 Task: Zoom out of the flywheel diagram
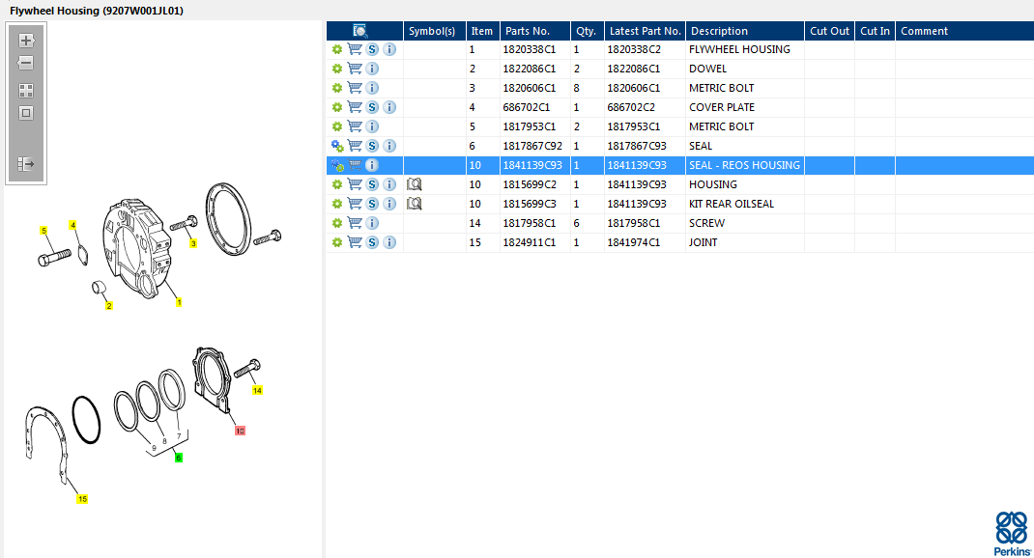point(26,64)
